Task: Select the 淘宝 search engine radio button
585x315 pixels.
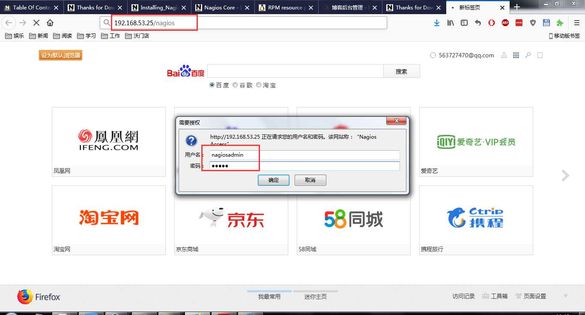Action: 259,85
